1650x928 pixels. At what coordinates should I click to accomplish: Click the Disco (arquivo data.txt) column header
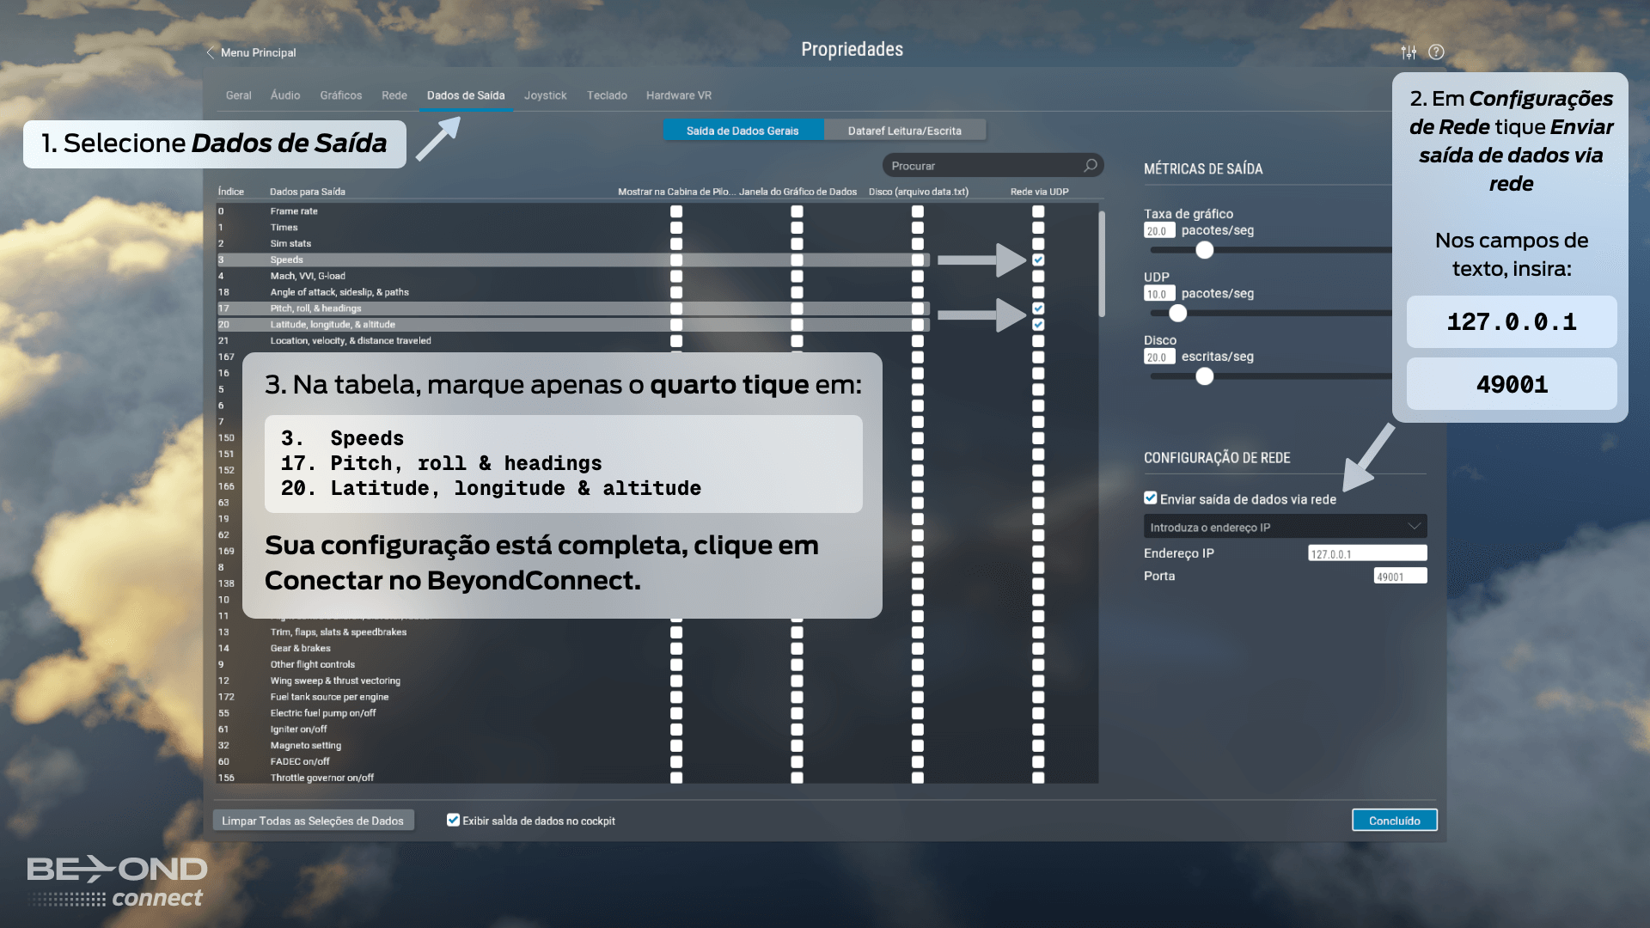(919, 192)
